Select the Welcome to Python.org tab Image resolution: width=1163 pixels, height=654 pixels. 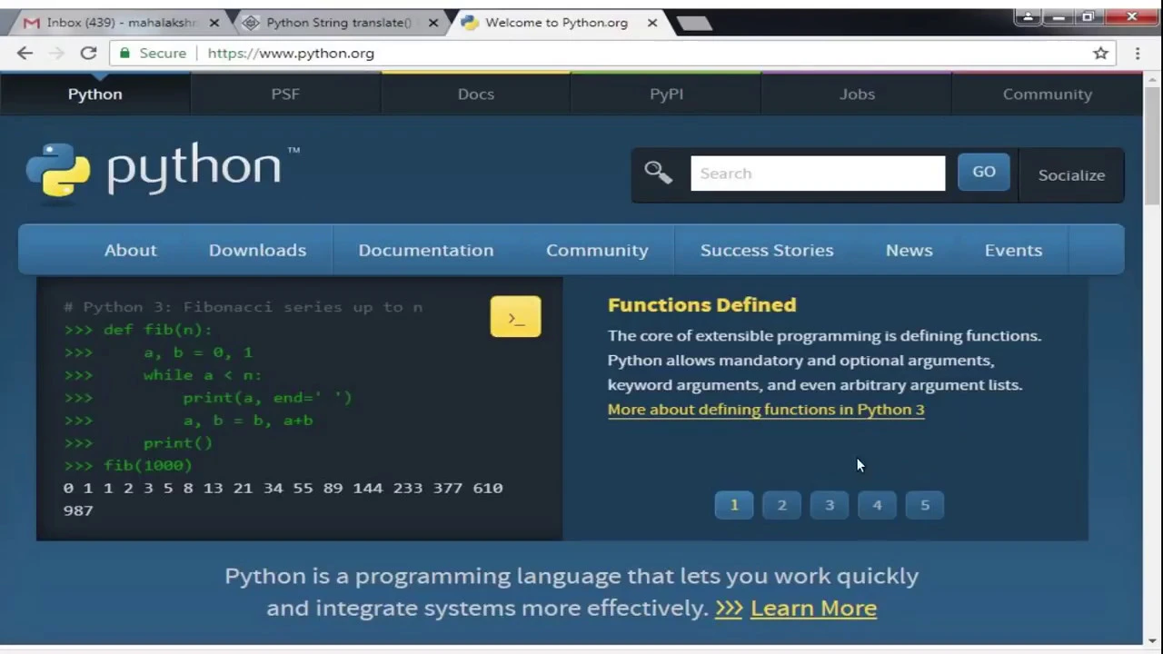[x=556, y=23]
